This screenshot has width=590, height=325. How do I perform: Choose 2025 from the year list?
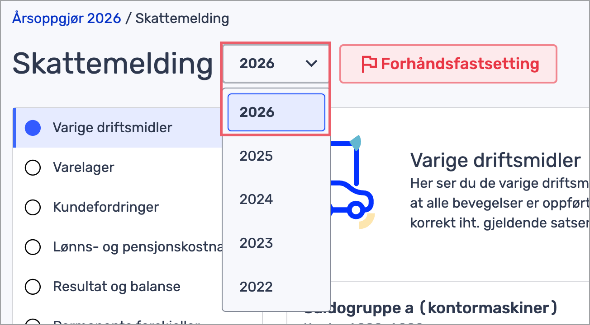click(257, 156)
